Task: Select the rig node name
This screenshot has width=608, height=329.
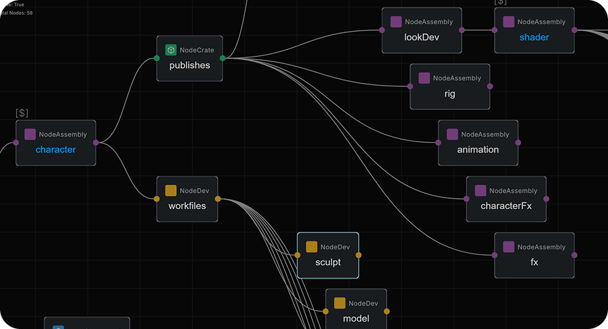Action: point(450,94)
